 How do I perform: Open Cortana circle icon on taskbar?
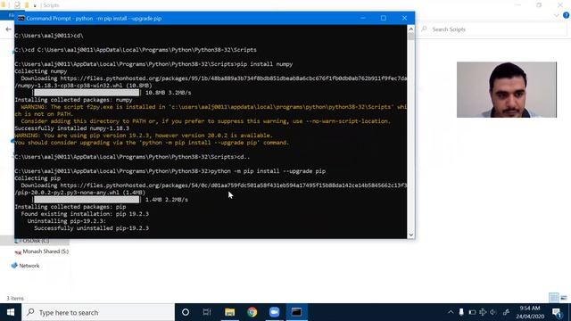186,312
